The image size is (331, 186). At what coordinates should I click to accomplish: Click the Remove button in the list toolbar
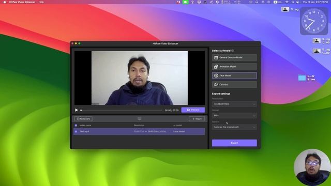pos(83,119)
